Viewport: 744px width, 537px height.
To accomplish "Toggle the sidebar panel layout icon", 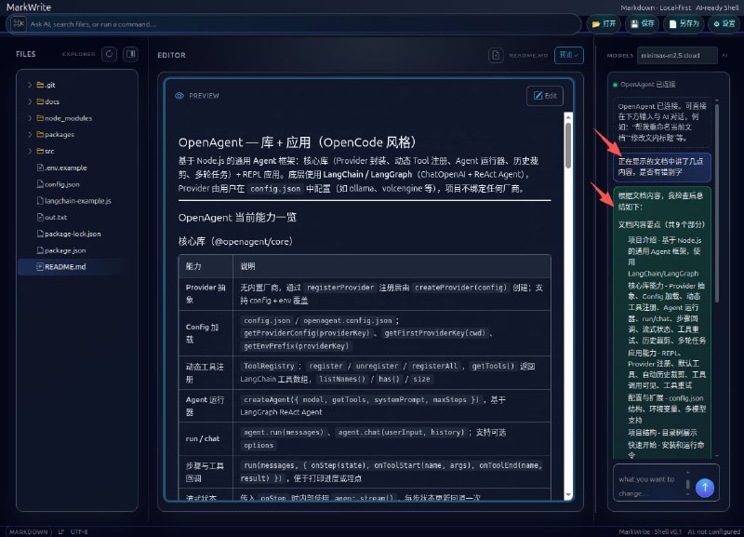I will point(130,54).
